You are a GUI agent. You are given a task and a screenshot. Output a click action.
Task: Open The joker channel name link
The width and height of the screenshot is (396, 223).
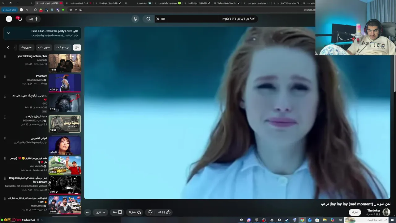point(373,211)
